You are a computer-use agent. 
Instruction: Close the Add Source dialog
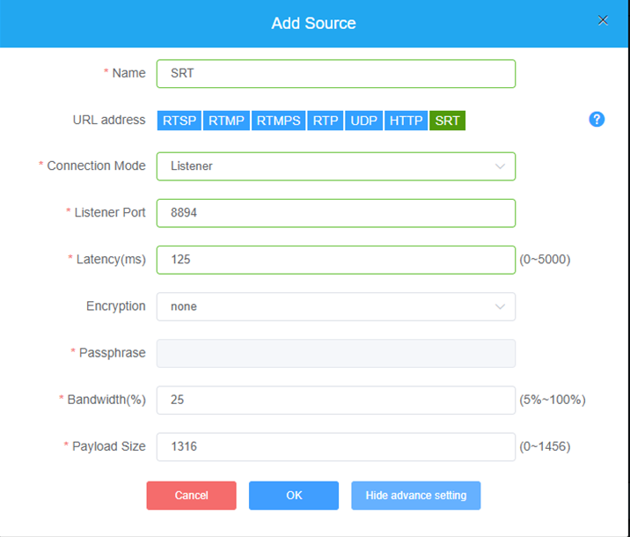pos(603,20)
